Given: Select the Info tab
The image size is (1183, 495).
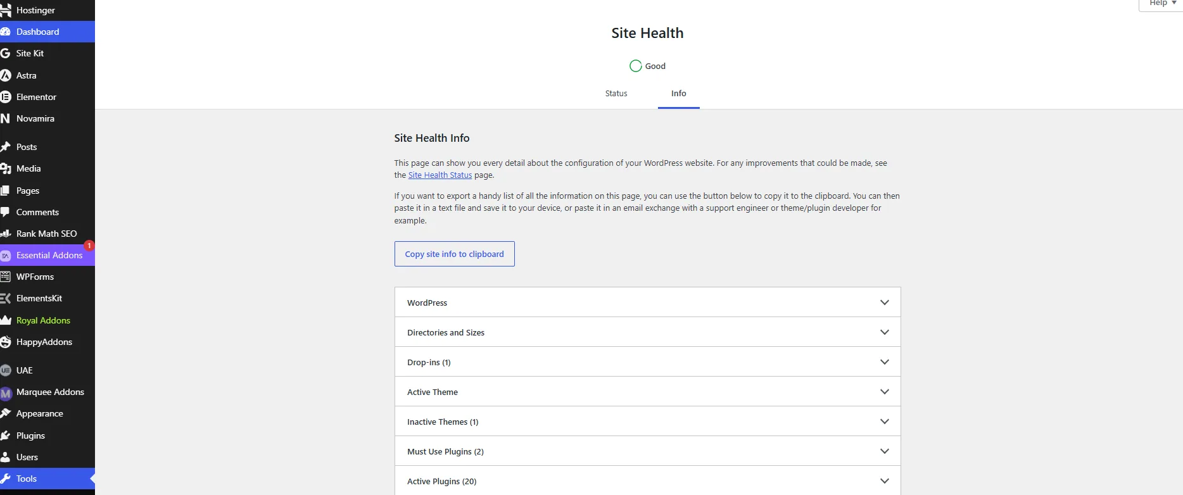Looking at the screenshot, I should tap(679, 93).
